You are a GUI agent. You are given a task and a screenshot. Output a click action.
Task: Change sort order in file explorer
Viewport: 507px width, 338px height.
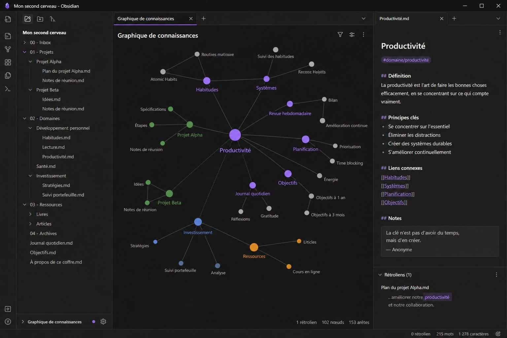pos(52,19)
